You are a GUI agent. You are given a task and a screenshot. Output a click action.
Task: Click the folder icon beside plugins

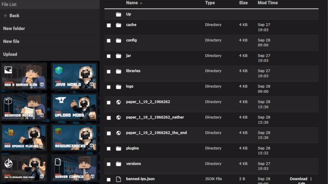coord(118,148)
